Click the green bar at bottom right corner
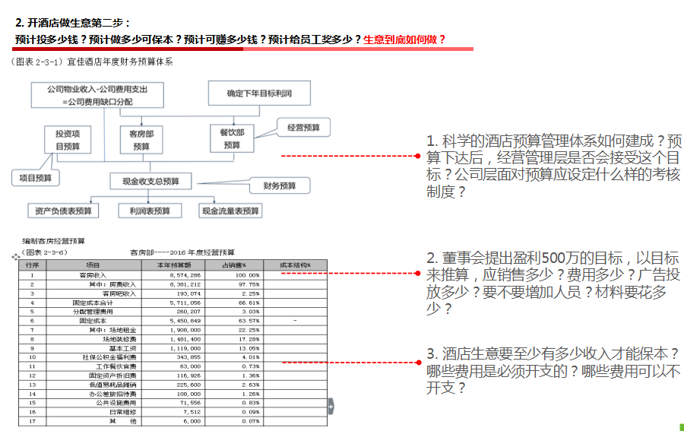Image resolution: width=684 pixels, height=431 pixels. (x=681, y=426)
